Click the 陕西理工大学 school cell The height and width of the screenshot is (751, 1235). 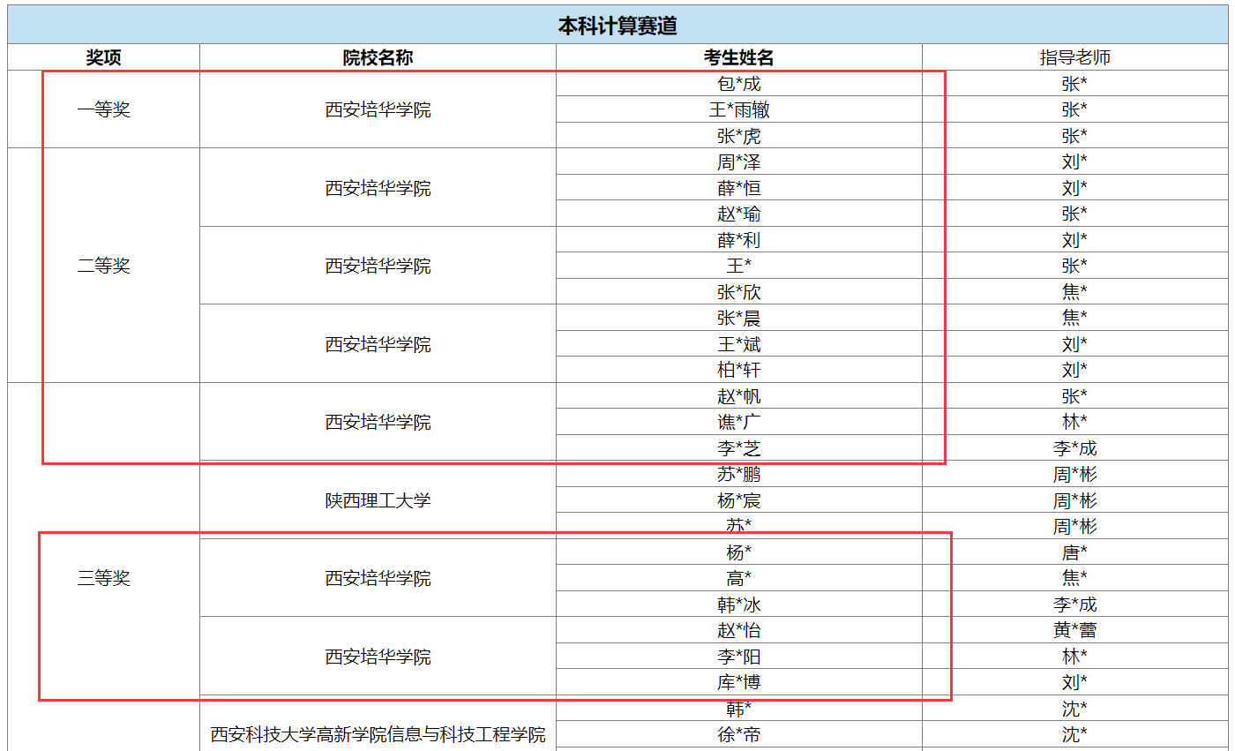click(378, 500)
